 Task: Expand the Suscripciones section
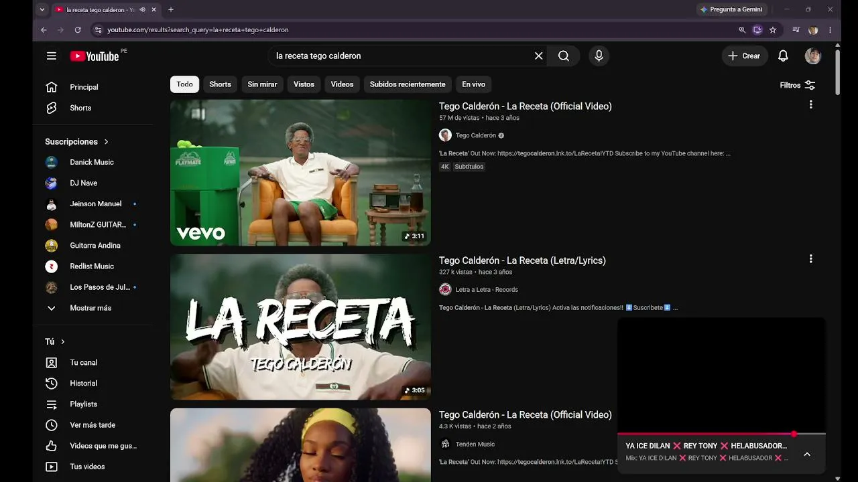76,142
